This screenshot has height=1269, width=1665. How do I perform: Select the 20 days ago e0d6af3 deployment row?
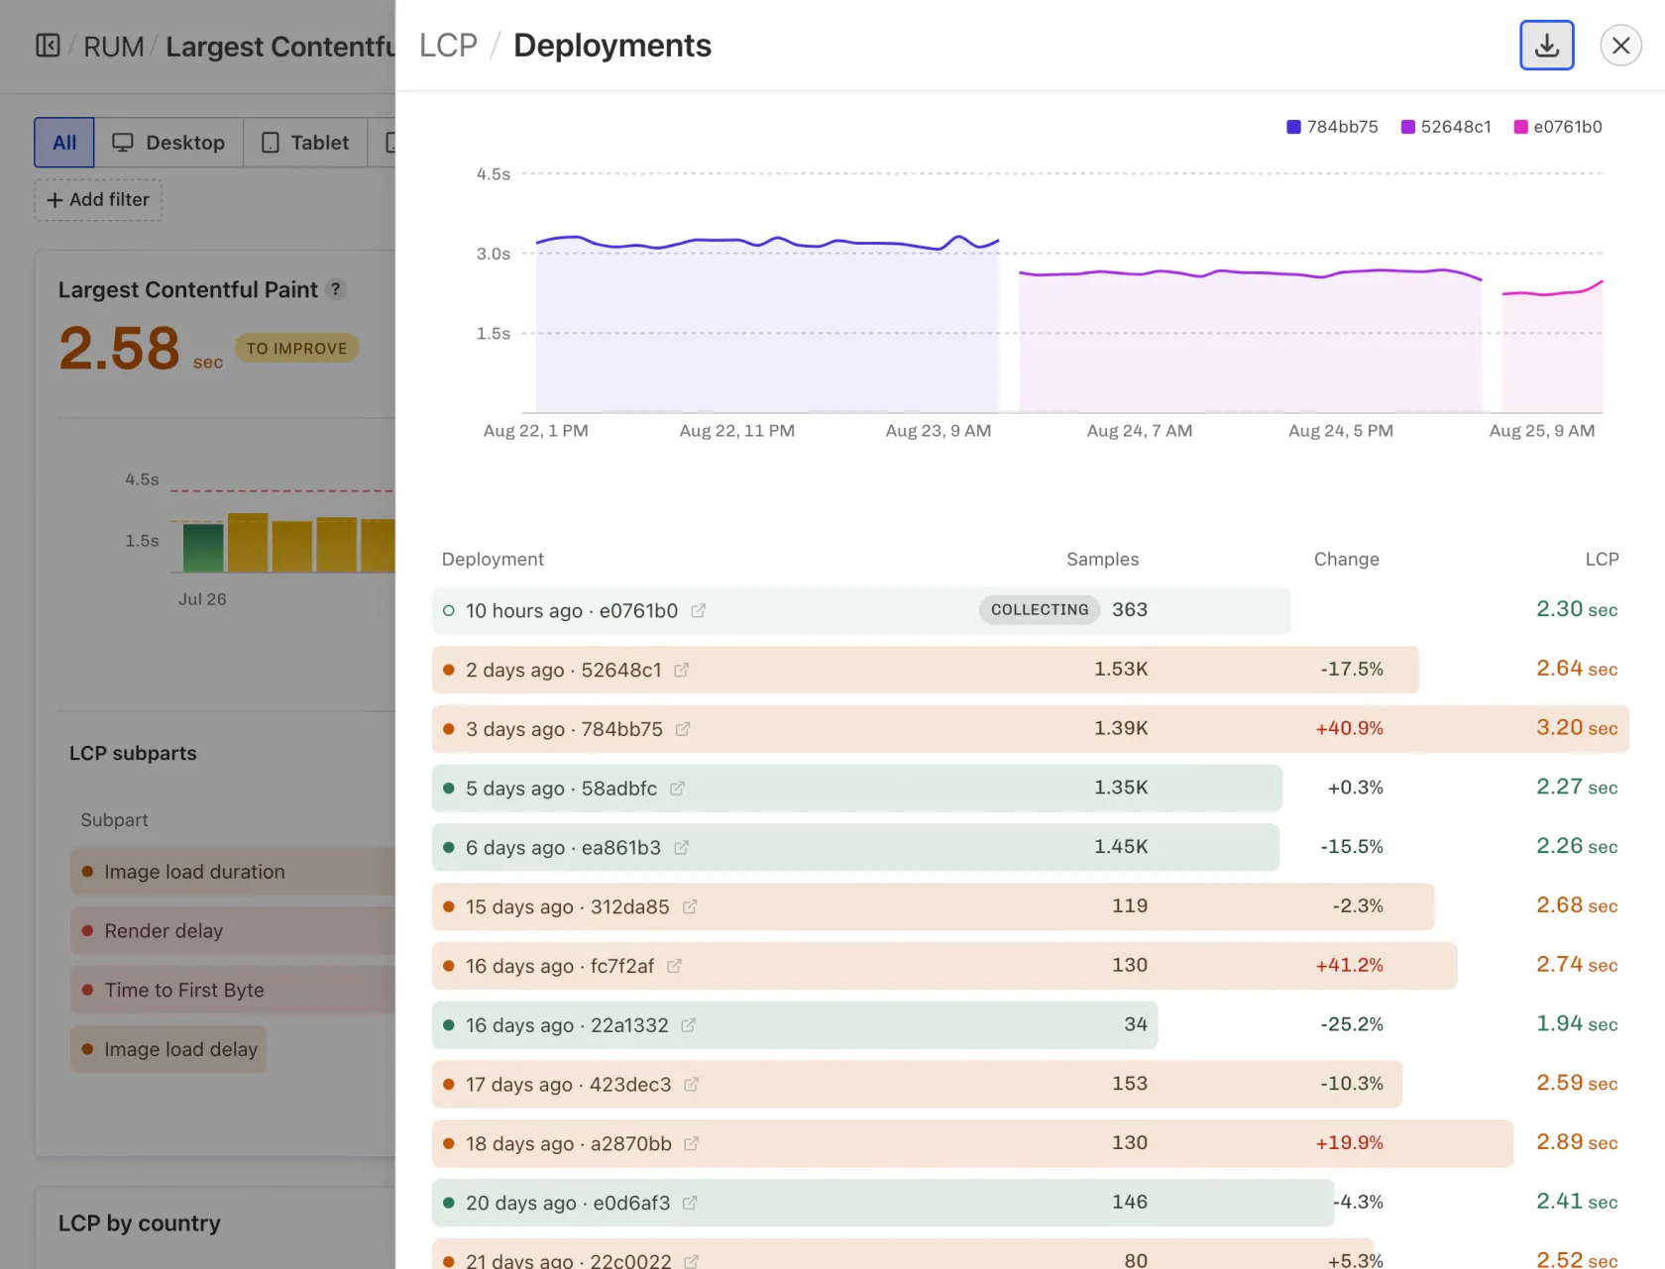click(x=1031, y=1203)
